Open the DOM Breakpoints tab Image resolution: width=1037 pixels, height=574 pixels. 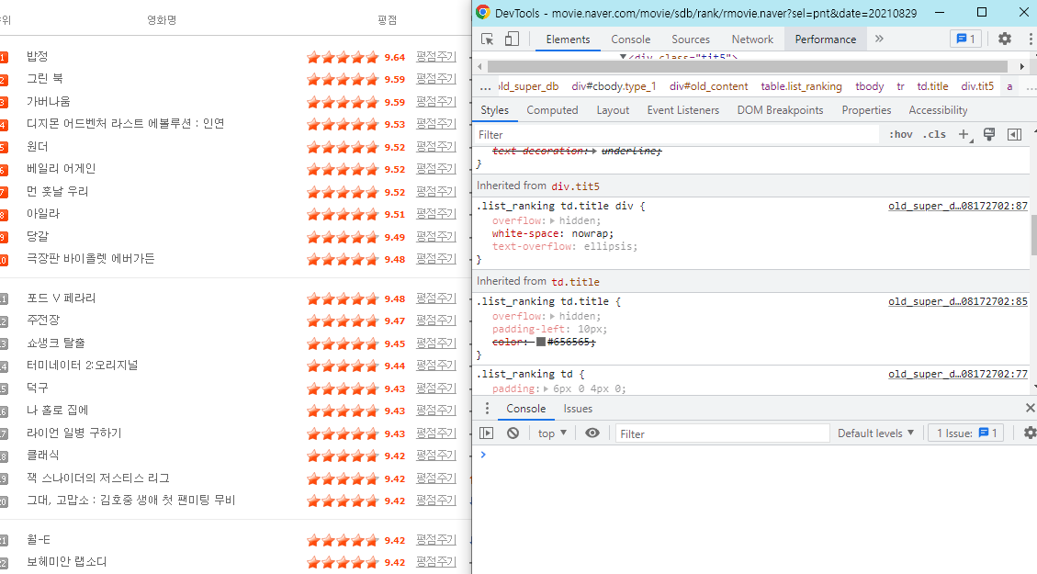pos(780,110)
